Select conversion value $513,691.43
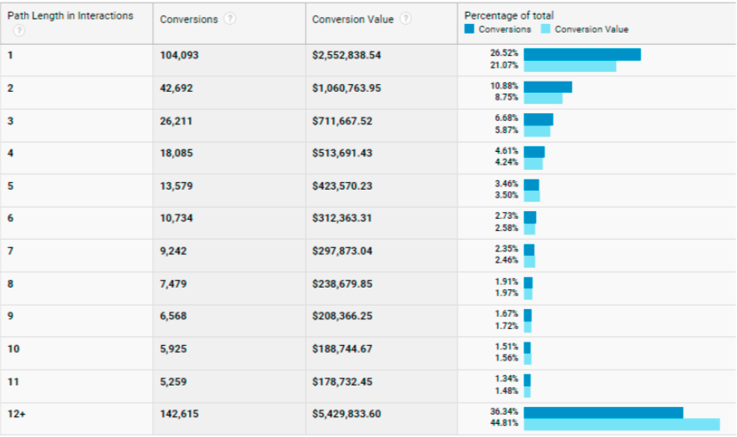The image size is (737, 437). click(342, 153)
